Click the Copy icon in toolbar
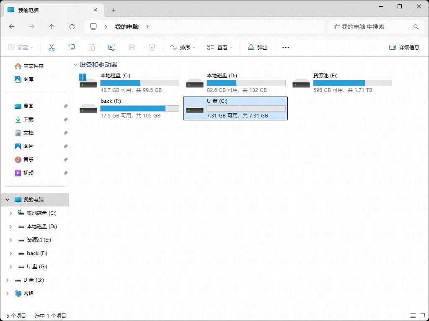429x321 pixels. [x=72, y=48]
